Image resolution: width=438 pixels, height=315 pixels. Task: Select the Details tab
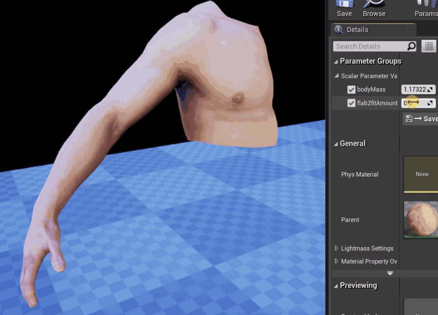374,30
